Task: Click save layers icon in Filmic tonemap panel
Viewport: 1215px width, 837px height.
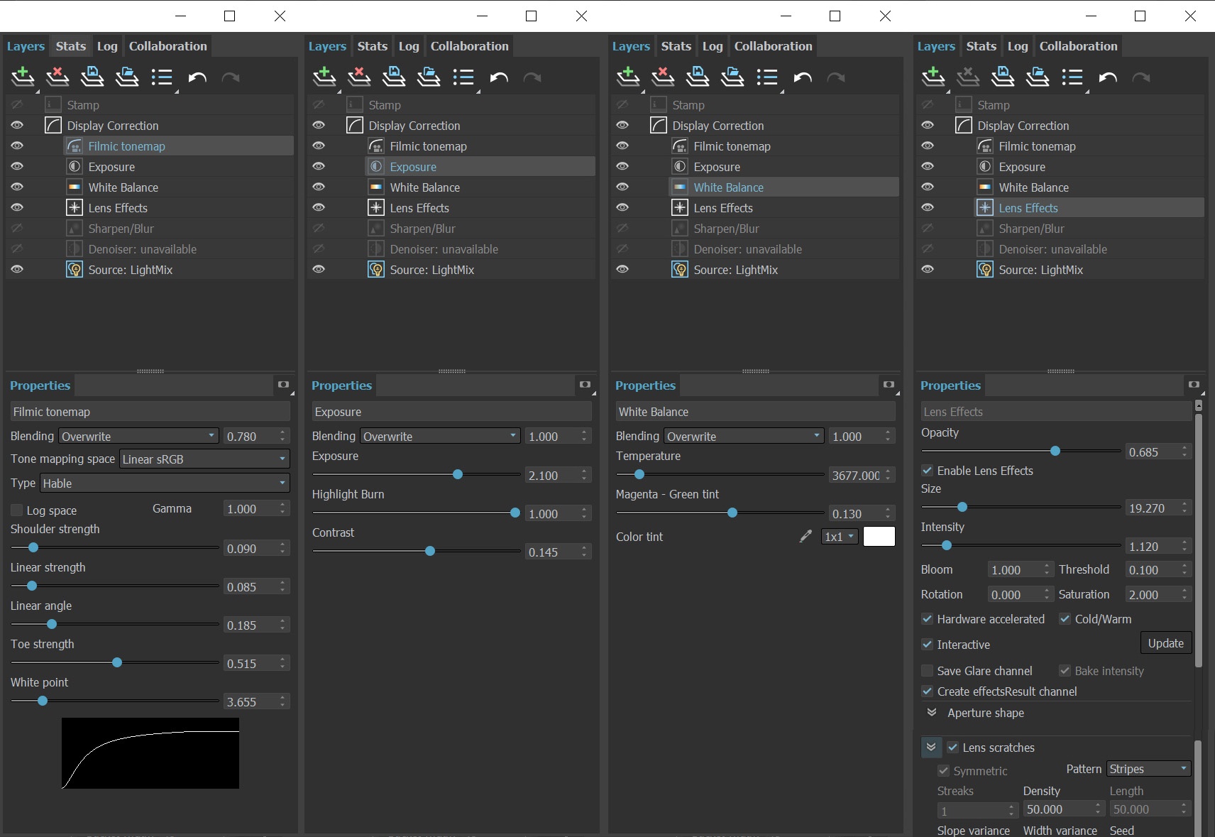Action: tap(92, 76)
